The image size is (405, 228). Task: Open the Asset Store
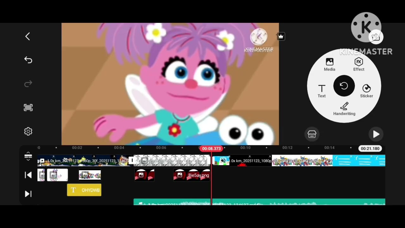click(x=312, y=134)
